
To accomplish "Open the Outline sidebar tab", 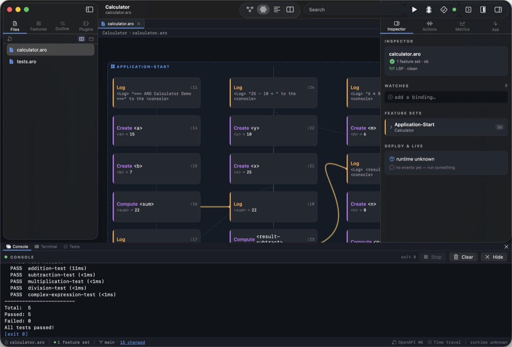I will point(62,26).
